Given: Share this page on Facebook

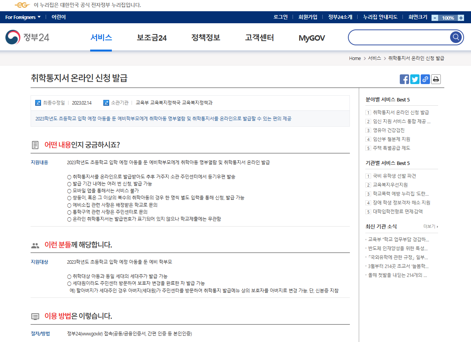Looking at the screenshot, I should click(x=404, y=79).
